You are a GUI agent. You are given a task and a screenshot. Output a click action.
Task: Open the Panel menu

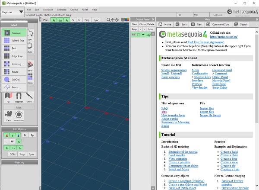coord(84,9)
